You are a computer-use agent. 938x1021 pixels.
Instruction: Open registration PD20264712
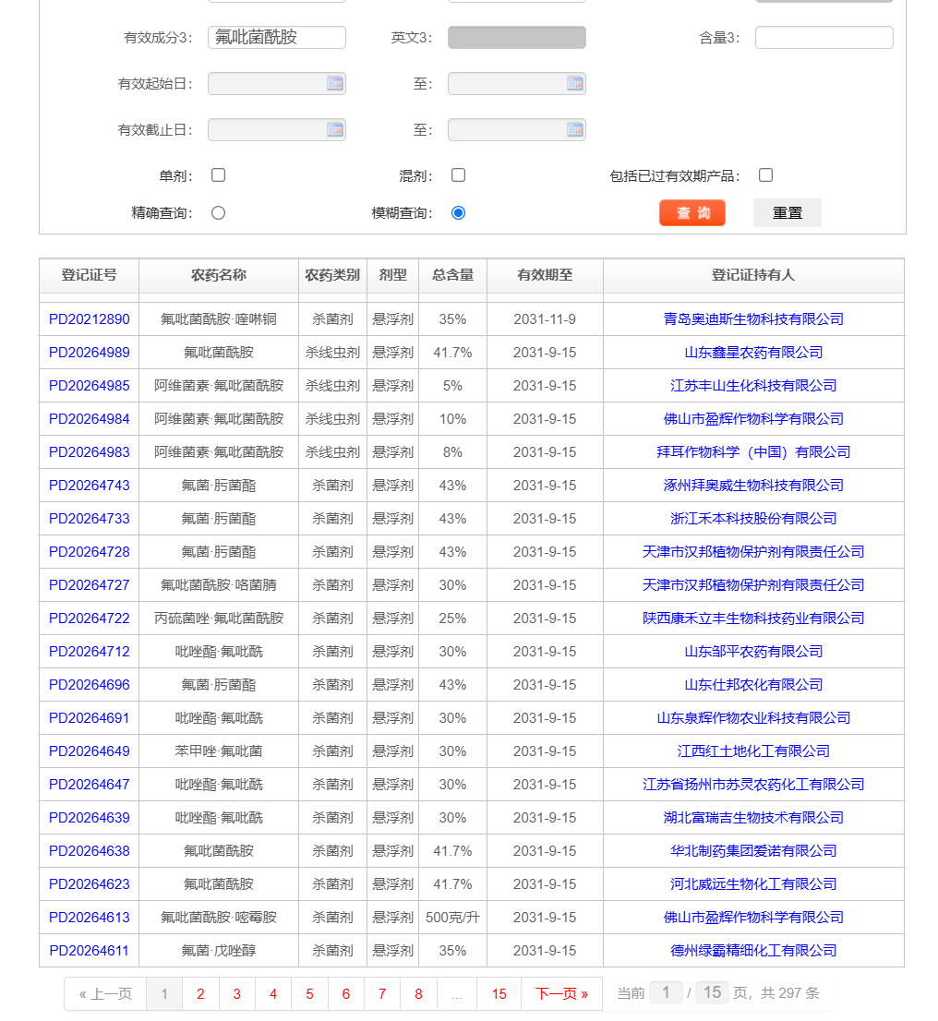[x=90, y=651]
